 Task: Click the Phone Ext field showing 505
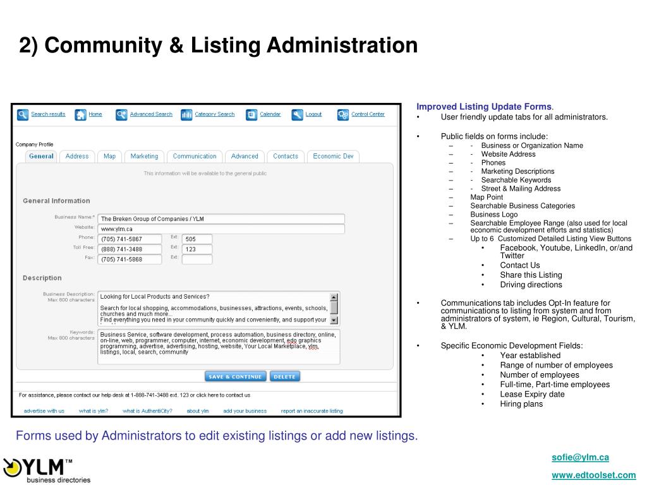pos(197,239)
